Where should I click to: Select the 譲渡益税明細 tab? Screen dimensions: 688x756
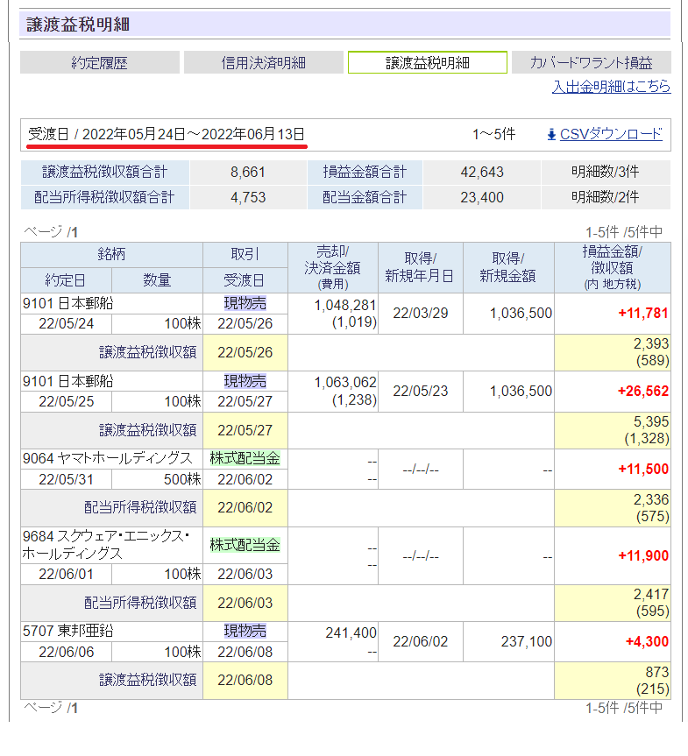pyautogui.click(x=428, y=63)
